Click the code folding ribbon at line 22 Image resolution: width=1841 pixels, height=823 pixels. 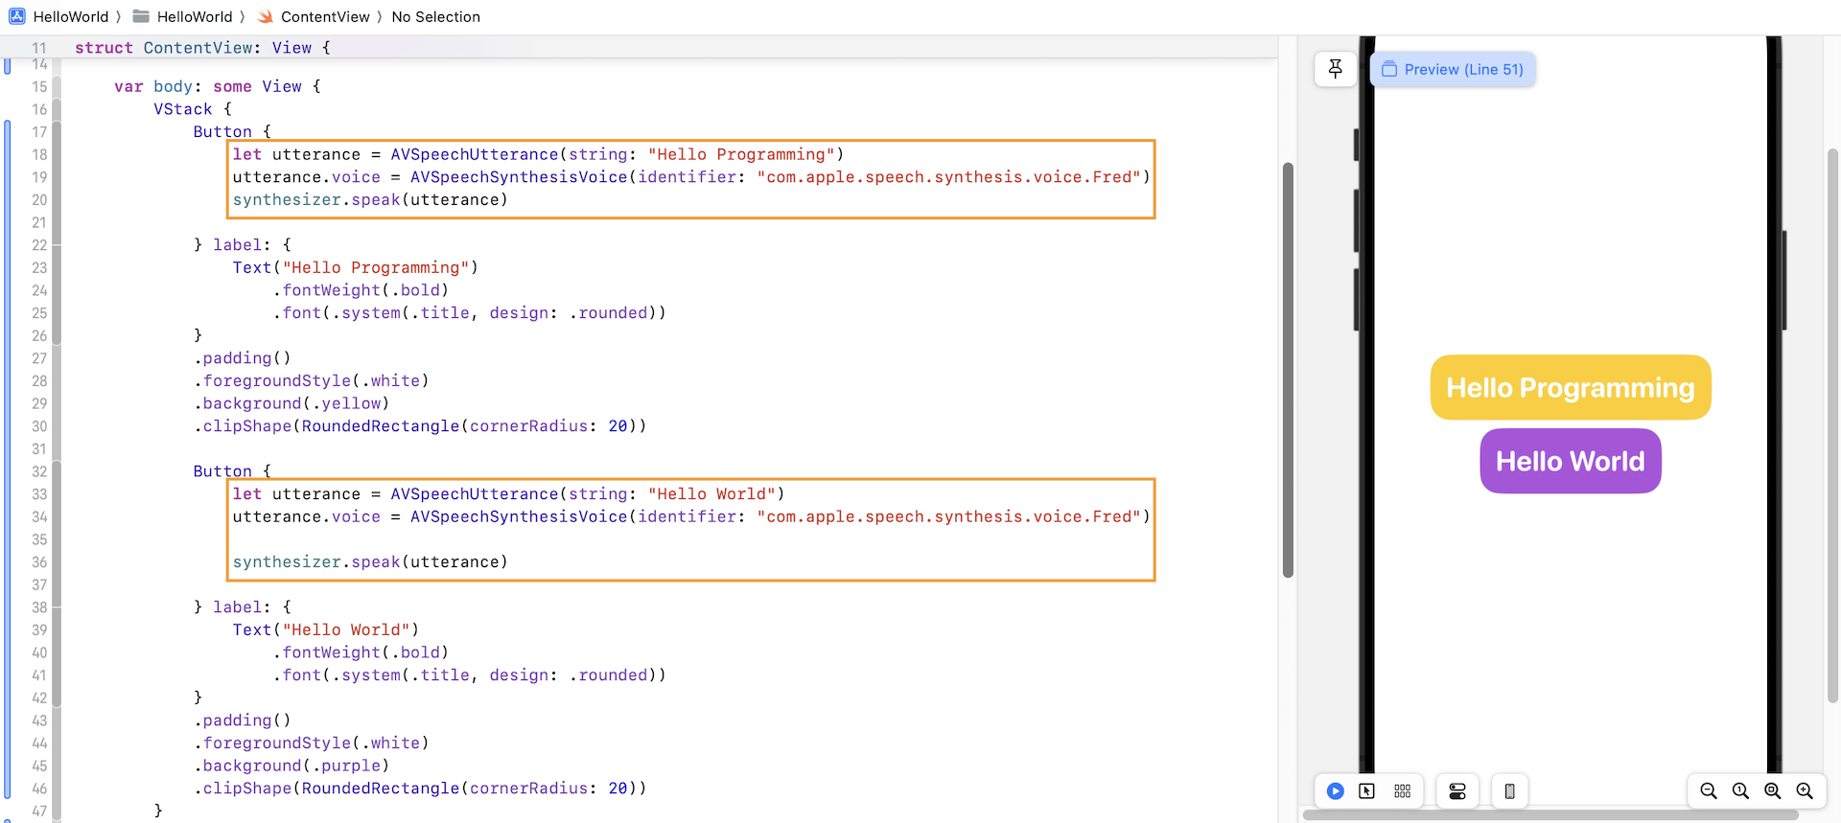click(57, 245)
